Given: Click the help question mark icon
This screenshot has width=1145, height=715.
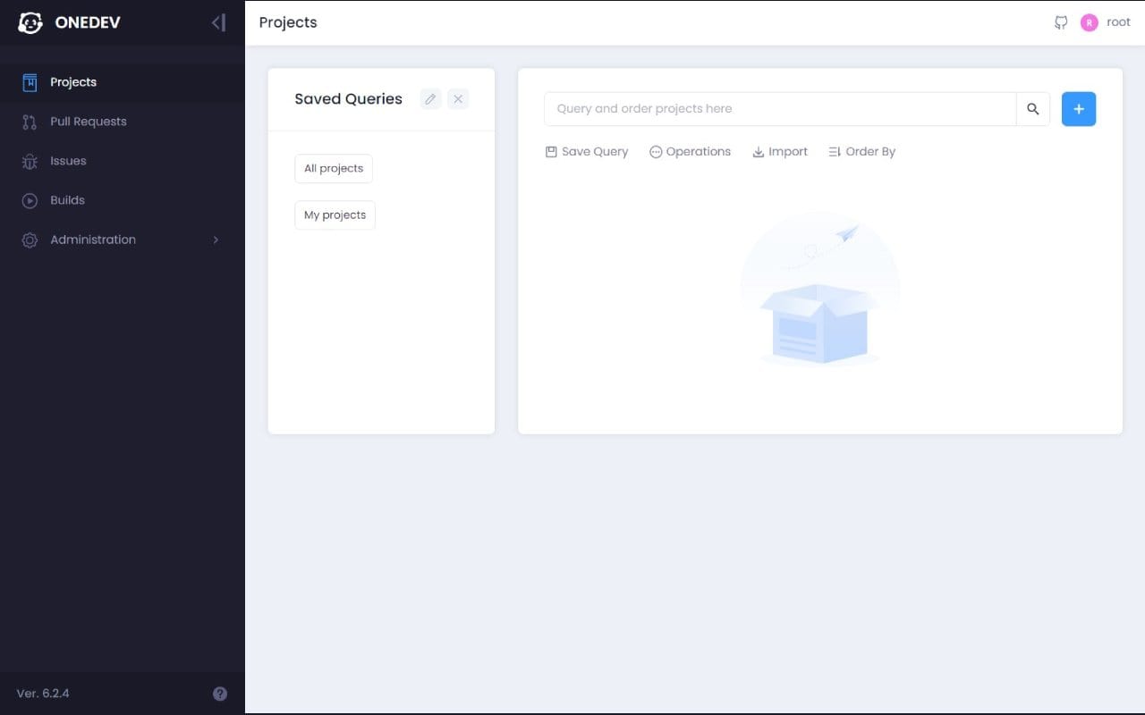Looking at the screenshot, I should point(220,694).
